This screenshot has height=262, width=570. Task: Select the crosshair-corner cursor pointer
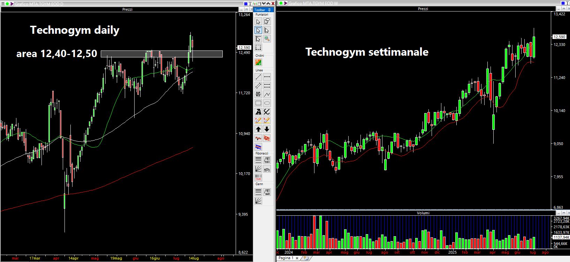[x=258, y=39]
